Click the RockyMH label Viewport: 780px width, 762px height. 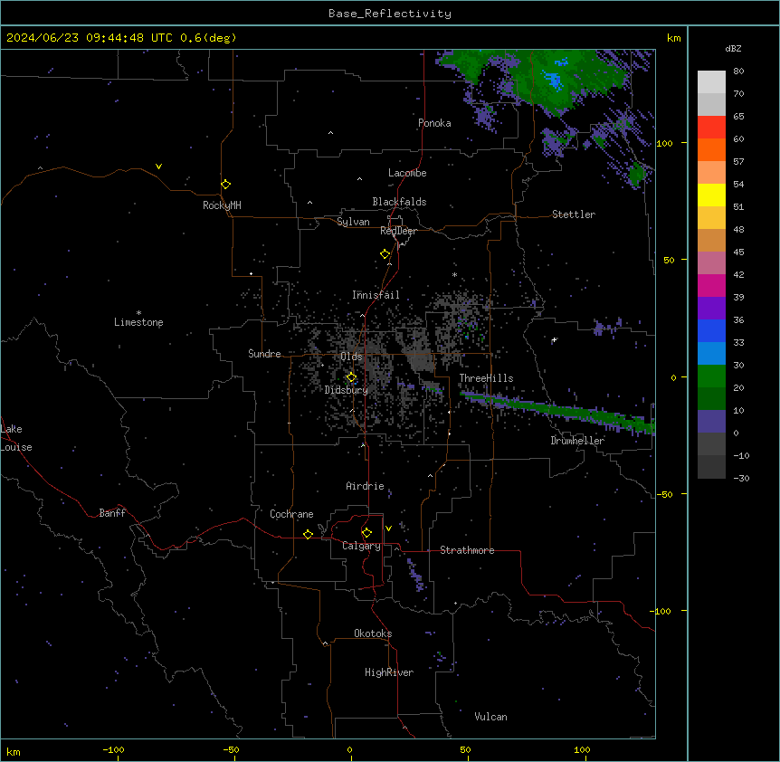point(222,205)
